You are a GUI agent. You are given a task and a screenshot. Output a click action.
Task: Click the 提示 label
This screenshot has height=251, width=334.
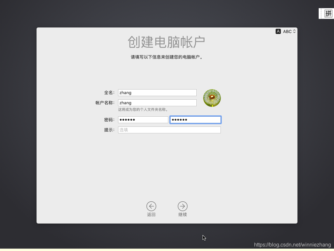[x=109, y=130]
